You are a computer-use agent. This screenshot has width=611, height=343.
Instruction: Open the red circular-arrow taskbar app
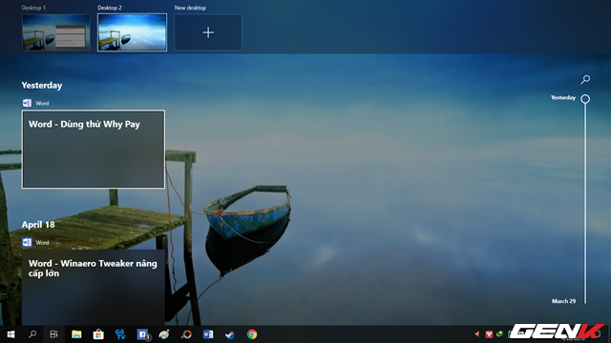click(186, 334)
